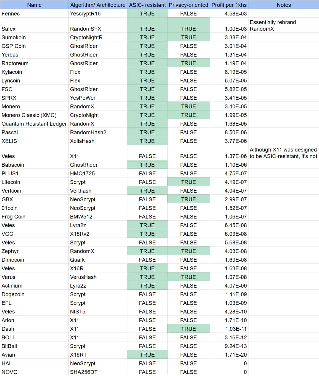Click the Fennec name cell

coord(11,14)
